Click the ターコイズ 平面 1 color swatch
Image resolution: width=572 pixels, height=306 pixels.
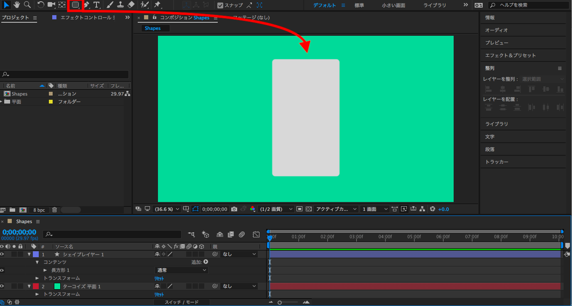(x=57, y=286)
